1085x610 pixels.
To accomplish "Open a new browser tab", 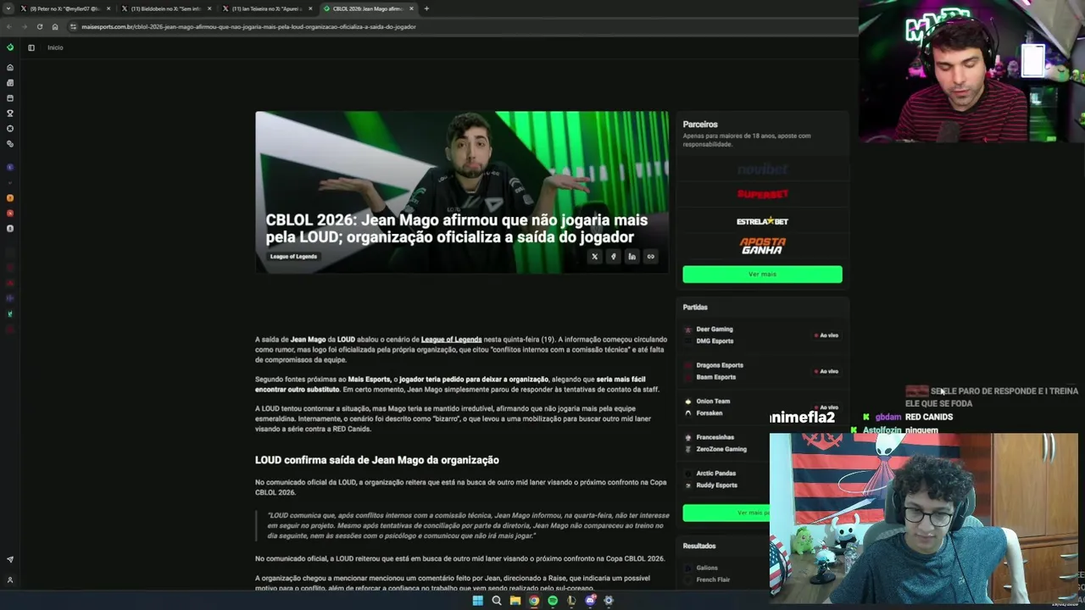I will [x=426, y=8].
